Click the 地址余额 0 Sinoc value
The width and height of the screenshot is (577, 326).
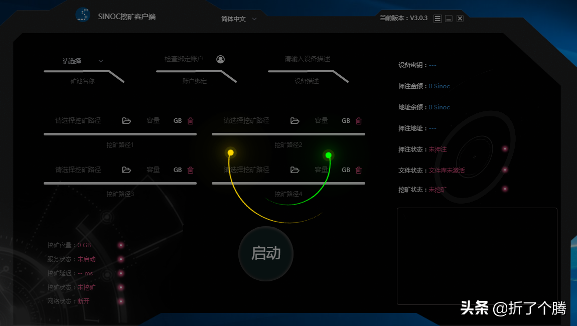[439, 107]
